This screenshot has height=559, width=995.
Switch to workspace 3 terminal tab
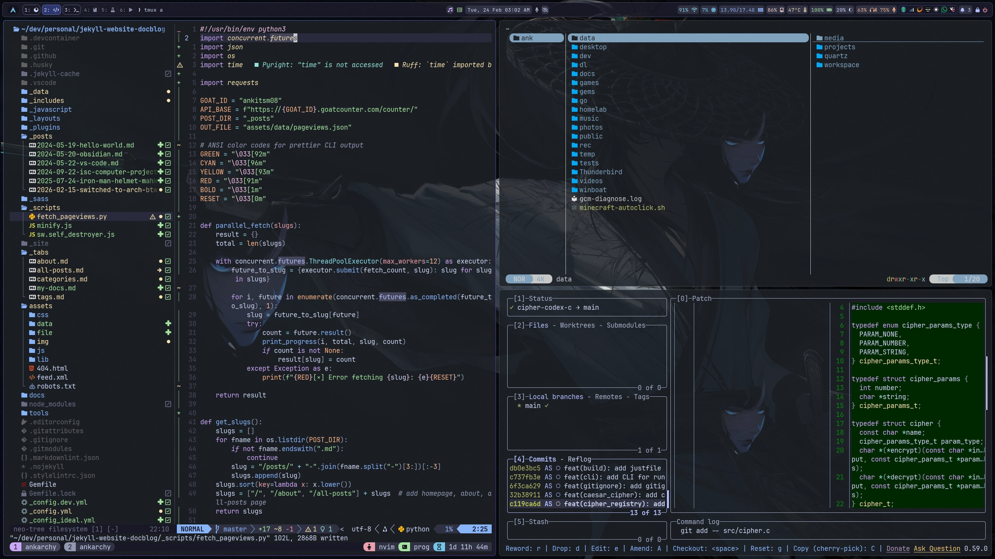72,10
